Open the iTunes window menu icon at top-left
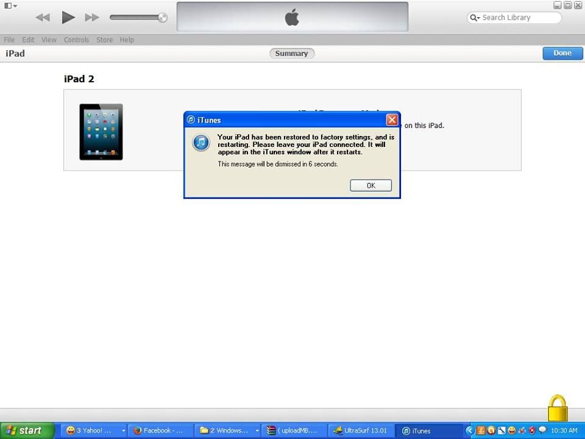The image size is (585, 439). click(x=10, y=5)
